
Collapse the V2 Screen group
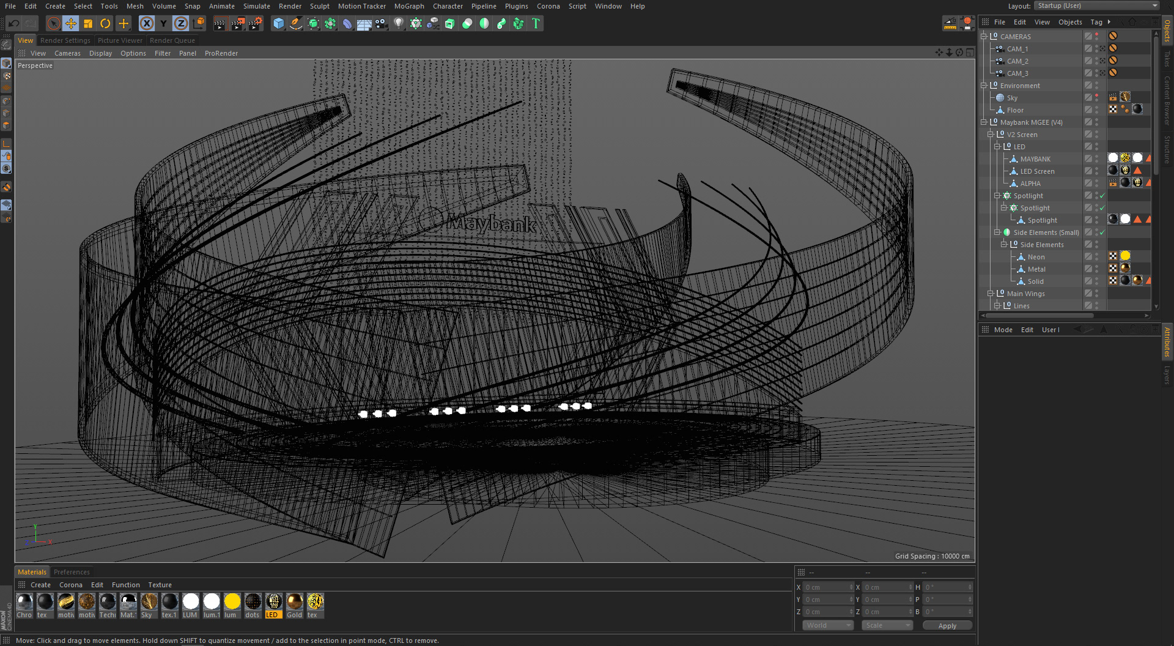pyautogui.click(x=991, y=134)
